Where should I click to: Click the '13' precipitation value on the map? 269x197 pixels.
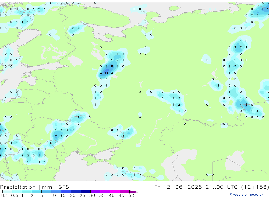coord(107,73)
